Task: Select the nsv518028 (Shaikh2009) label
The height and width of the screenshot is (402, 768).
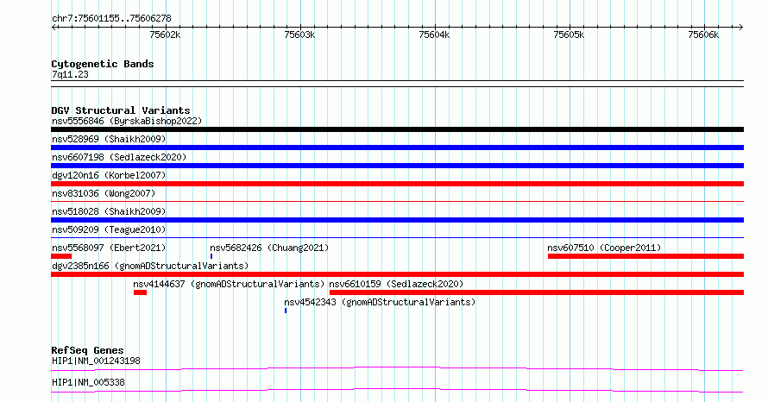Action: click(109, 211)
